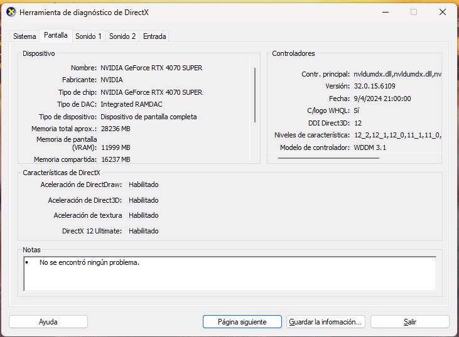Click the Direct3D acceleration Habilitado status
Viewport: 459px width, 337px height.
click(143, 200)
